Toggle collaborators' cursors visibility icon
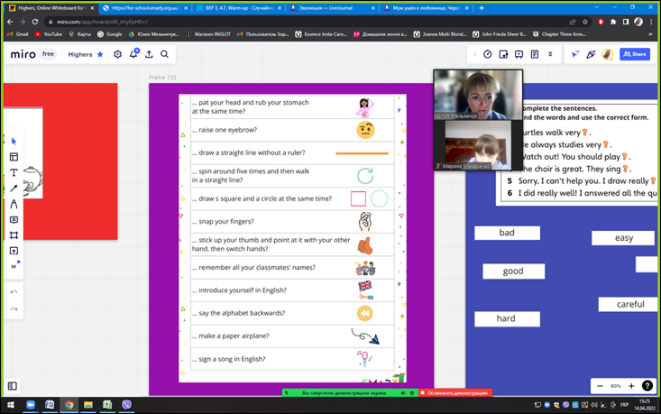 (576, 54)
